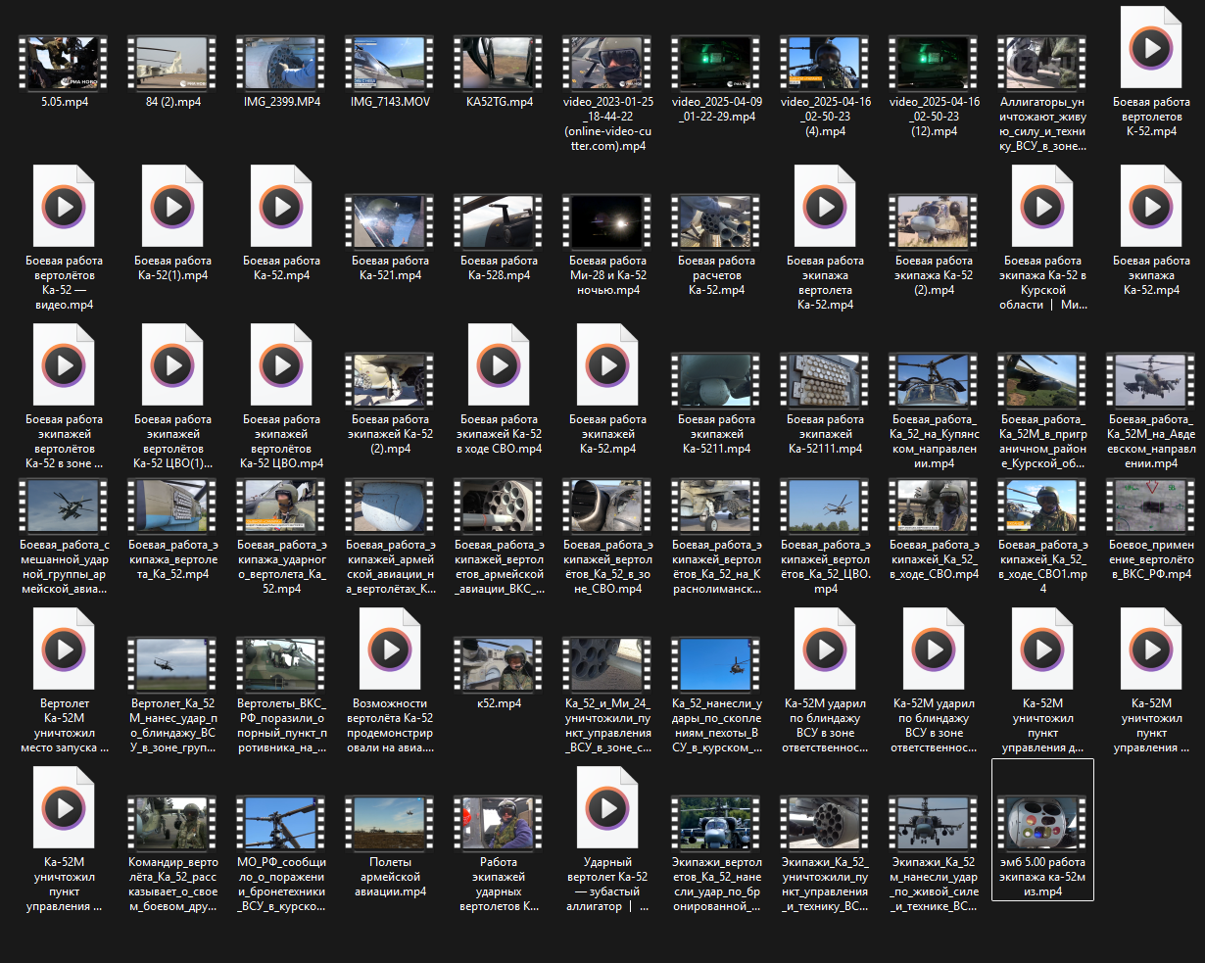Click icon of Боевая работа экипажа Ка-52 в Курской области
1205x963 pixels.
[1042, 207]
